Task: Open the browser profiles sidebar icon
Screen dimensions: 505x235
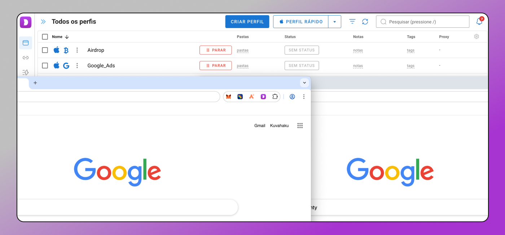Action: [26, 43]
